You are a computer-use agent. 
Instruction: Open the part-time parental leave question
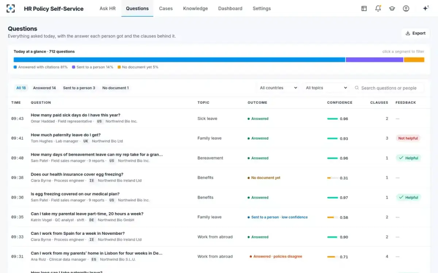point(87,214)
